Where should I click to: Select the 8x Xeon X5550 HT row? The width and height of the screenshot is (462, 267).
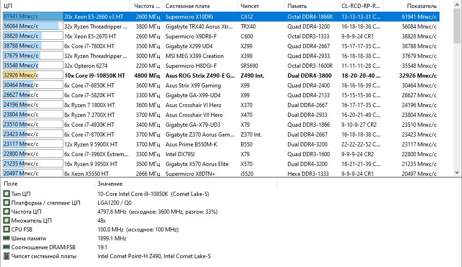pos(221,173)
